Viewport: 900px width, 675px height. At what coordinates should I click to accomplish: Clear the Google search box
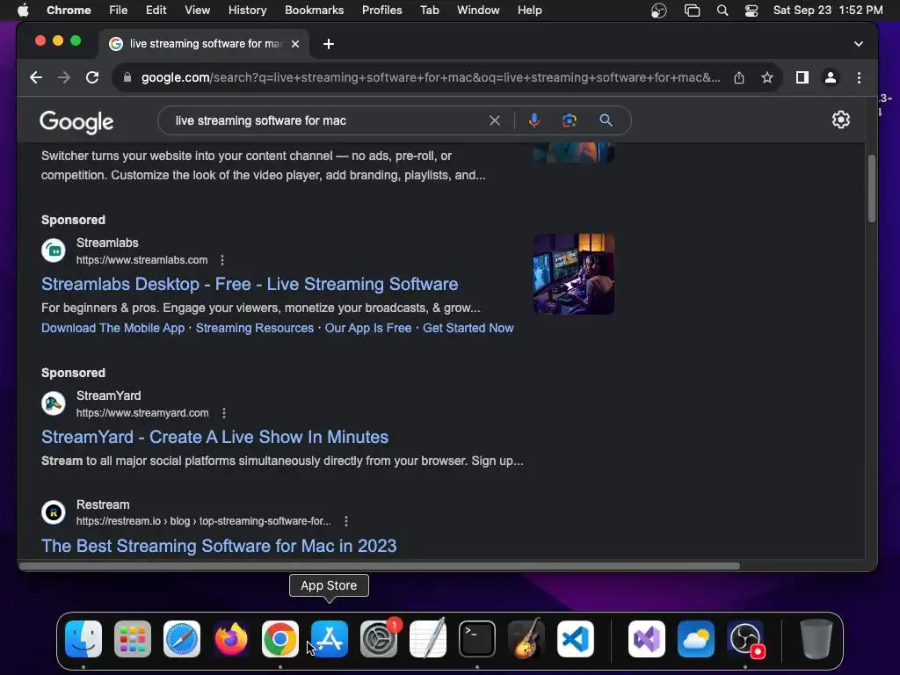click(x=494, y=120)
